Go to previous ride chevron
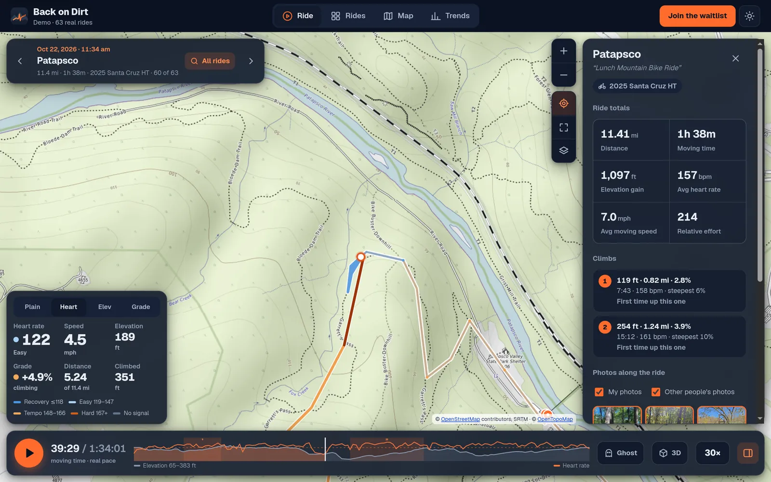This screenshot has width=771, height=482. [20, 61]
